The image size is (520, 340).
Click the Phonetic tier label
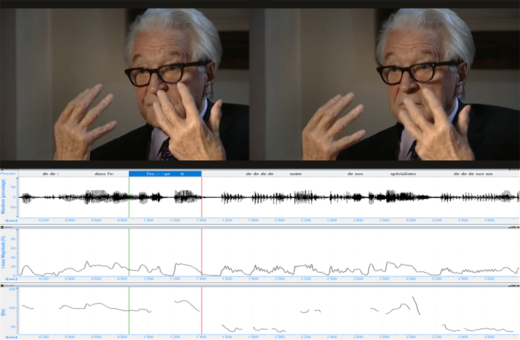(8, 173)
